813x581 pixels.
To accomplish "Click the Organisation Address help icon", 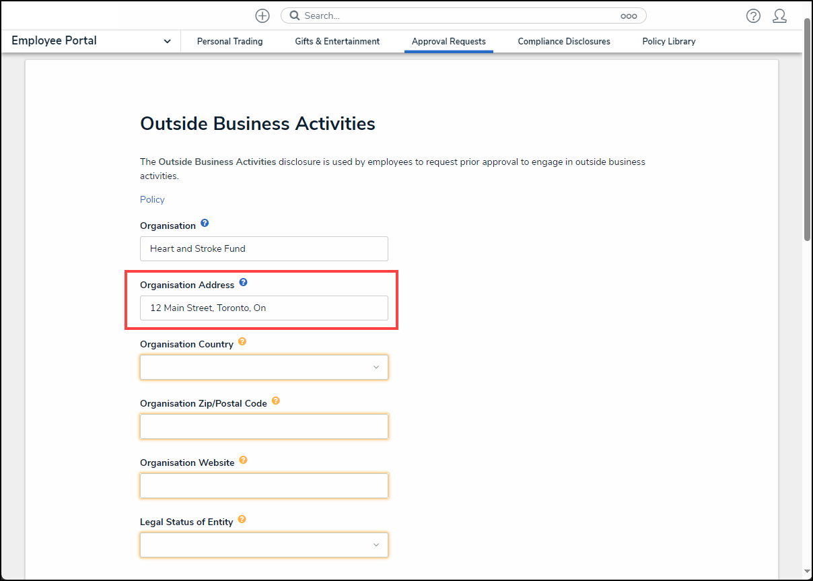I will [x=244, y=283].
